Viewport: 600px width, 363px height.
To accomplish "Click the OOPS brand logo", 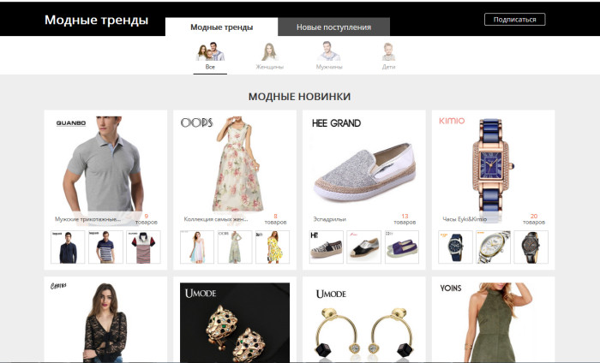I will click(x=196, y=122).
